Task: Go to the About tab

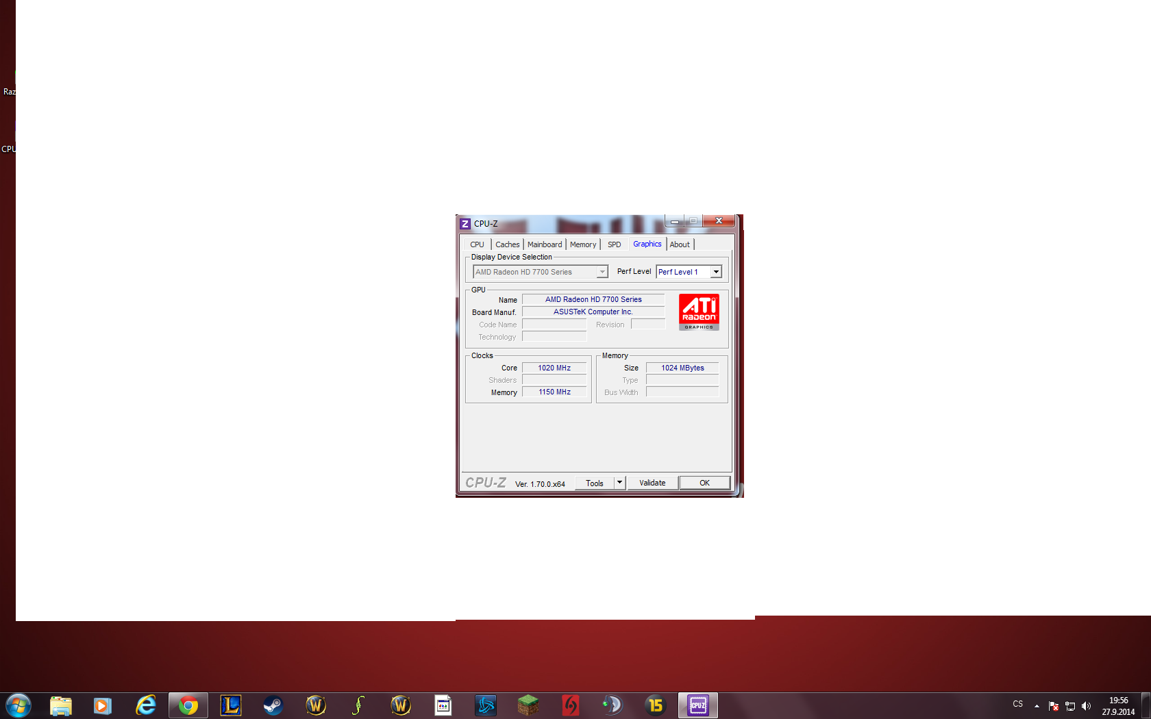Action: click(680, 244)
